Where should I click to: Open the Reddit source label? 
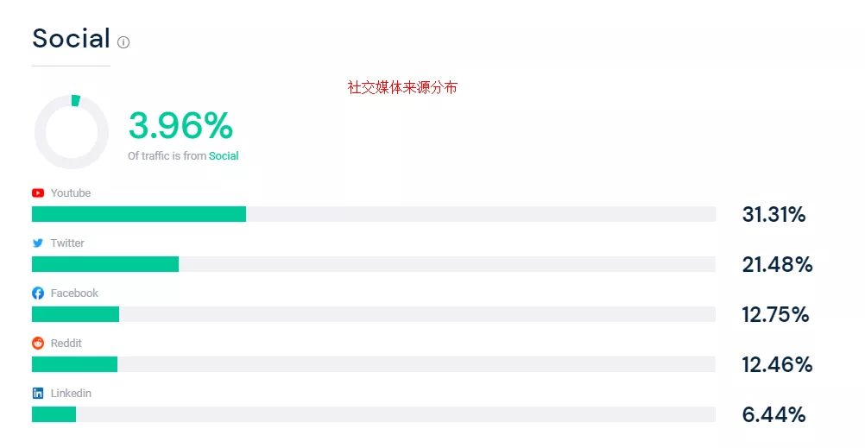coord(66,344)
